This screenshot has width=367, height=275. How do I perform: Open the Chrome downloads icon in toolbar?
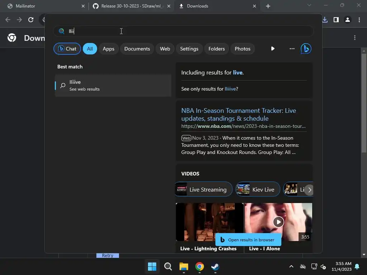(x=325, y=20)
